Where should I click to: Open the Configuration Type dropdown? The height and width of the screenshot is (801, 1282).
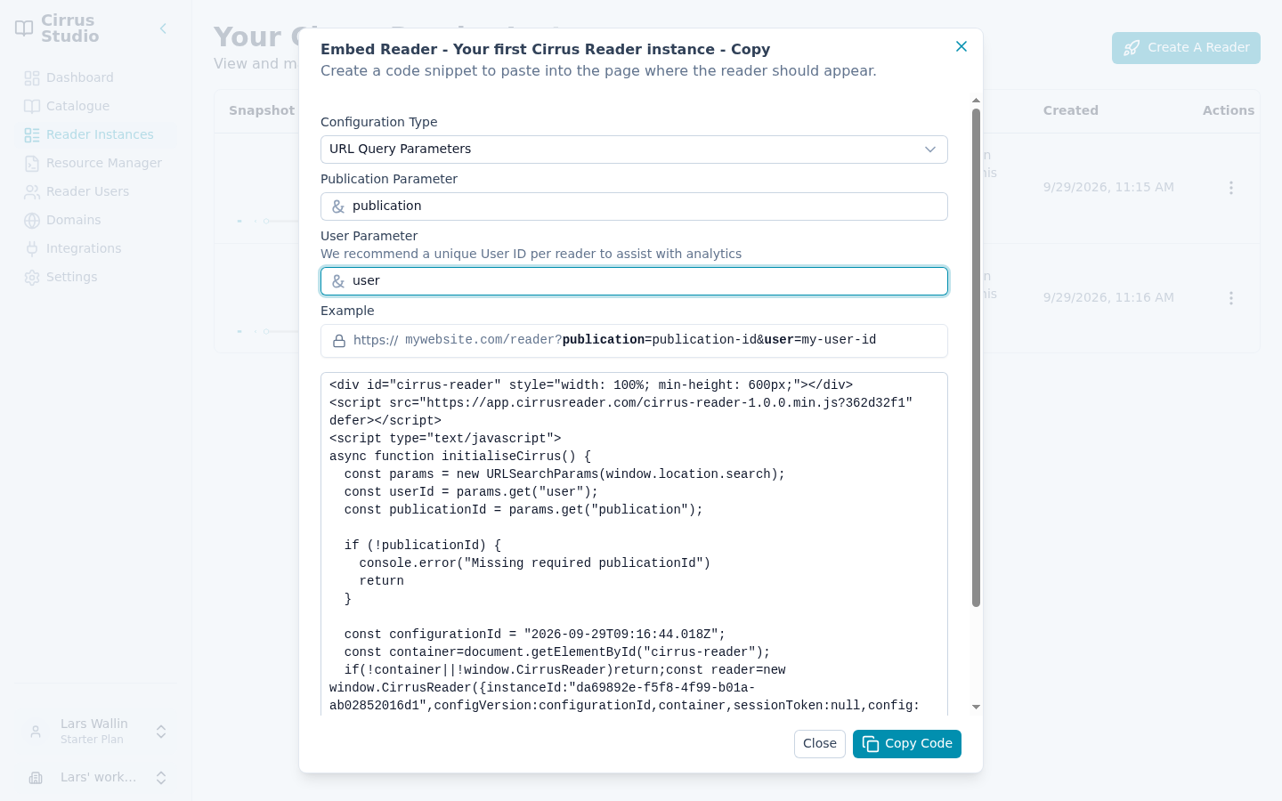634,150
